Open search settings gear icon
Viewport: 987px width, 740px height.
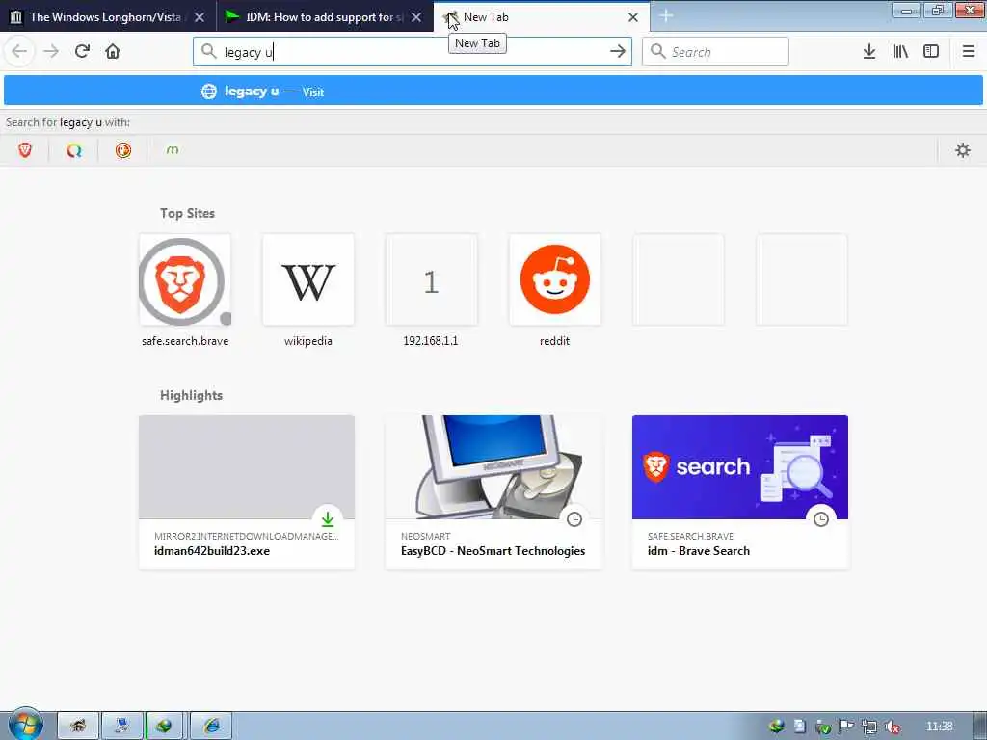(963, 150)
